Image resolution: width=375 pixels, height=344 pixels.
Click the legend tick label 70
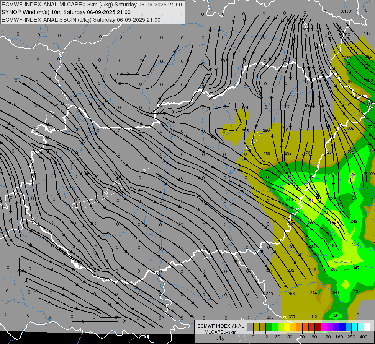(x=302, y=337)
